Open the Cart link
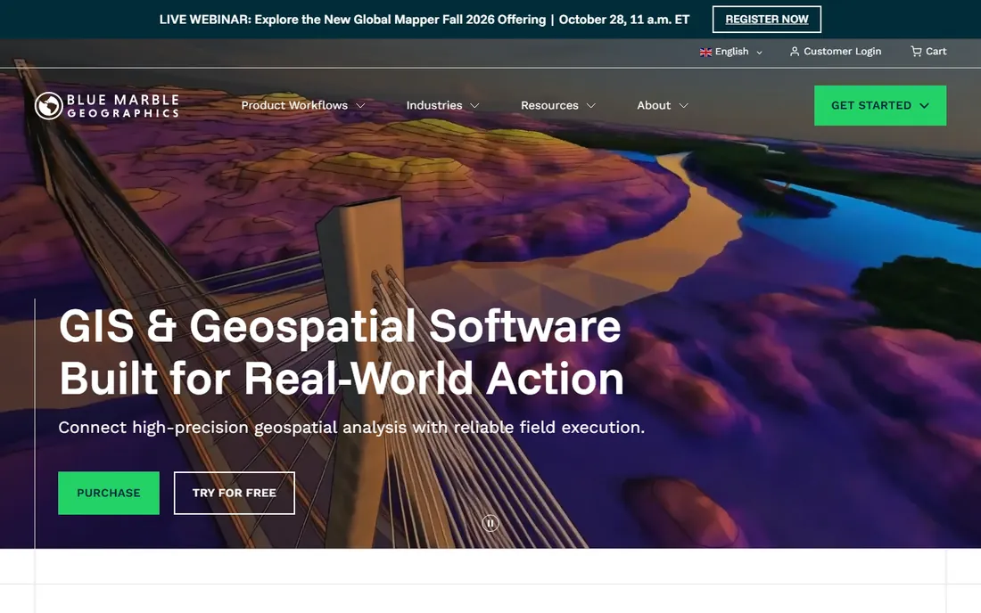Image resolution: width=981 pixels, height=613 pixels. click(x=928, y=52)
